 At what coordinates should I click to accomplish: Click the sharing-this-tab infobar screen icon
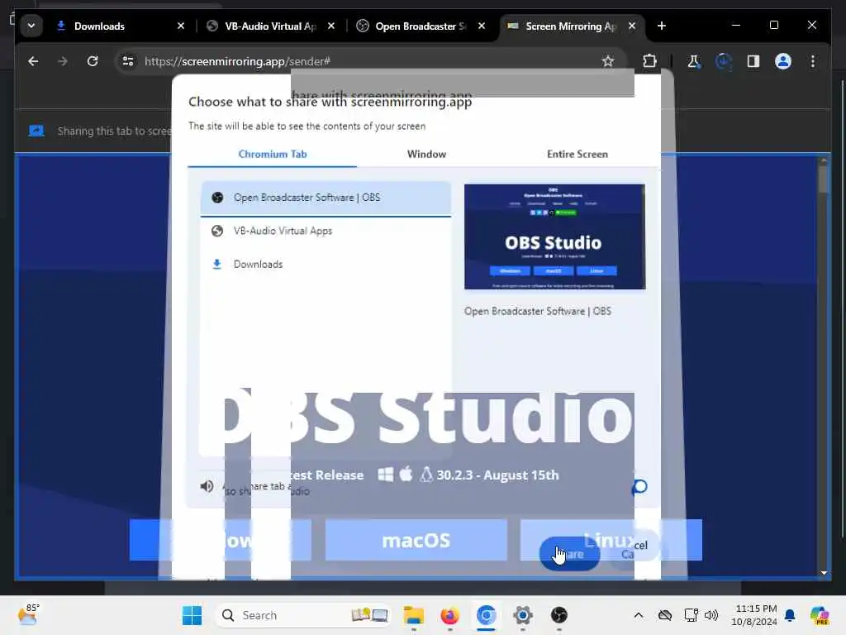pyautogui.click(x=36, y=131)
